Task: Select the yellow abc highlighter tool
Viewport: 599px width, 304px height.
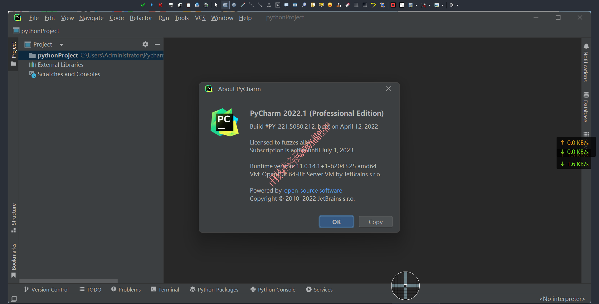Action: pos(373,5)
